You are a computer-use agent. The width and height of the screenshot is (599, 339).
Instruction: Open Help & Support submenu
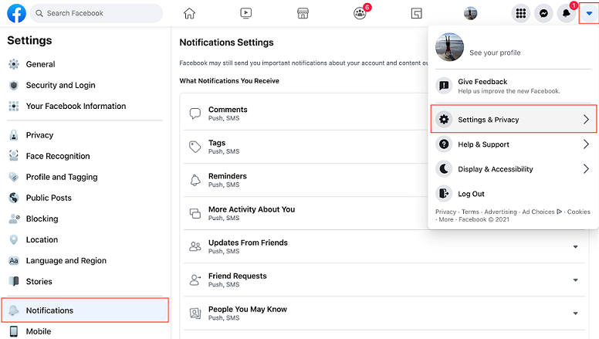point(513,144)
